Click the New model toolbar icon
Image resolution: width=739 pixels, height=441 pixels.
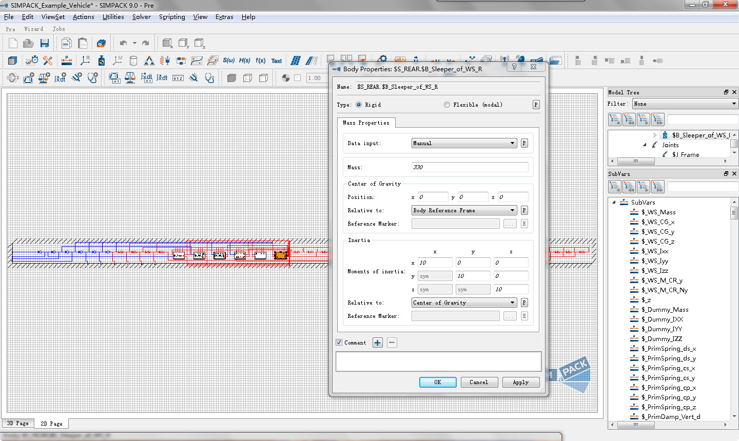coord(13,44)
